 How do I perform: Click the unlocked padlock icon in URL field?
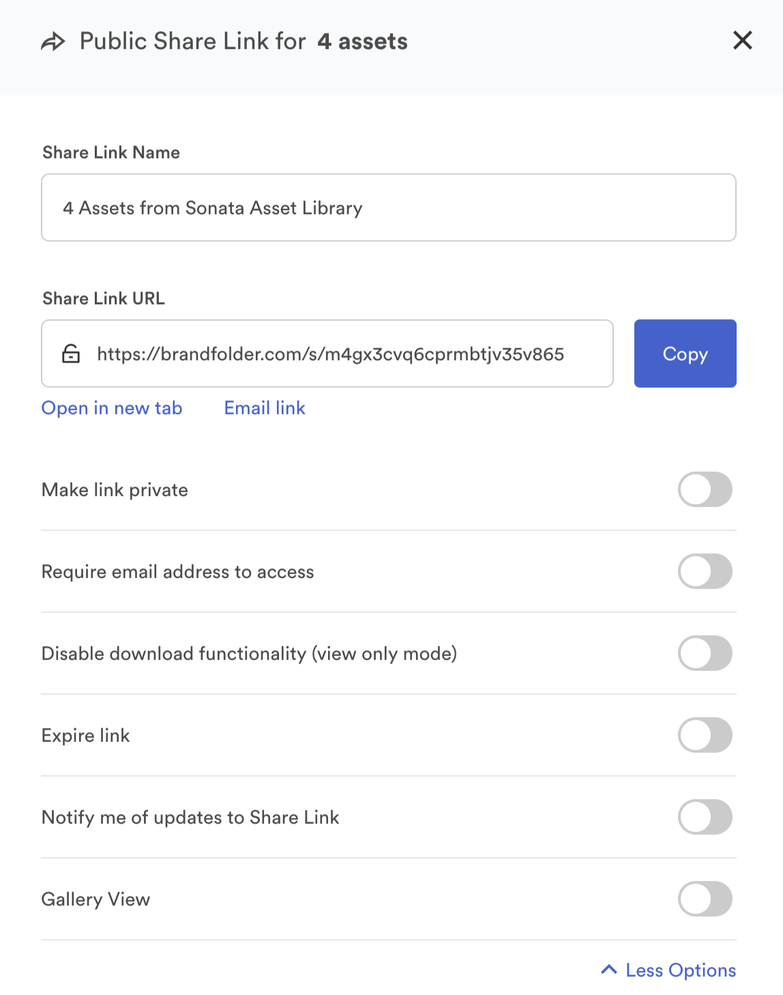[71, 354]
